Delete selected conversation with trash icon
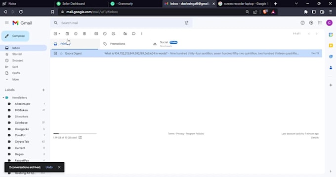The width and height of the screenshot is (336, 177). (84, 34)
